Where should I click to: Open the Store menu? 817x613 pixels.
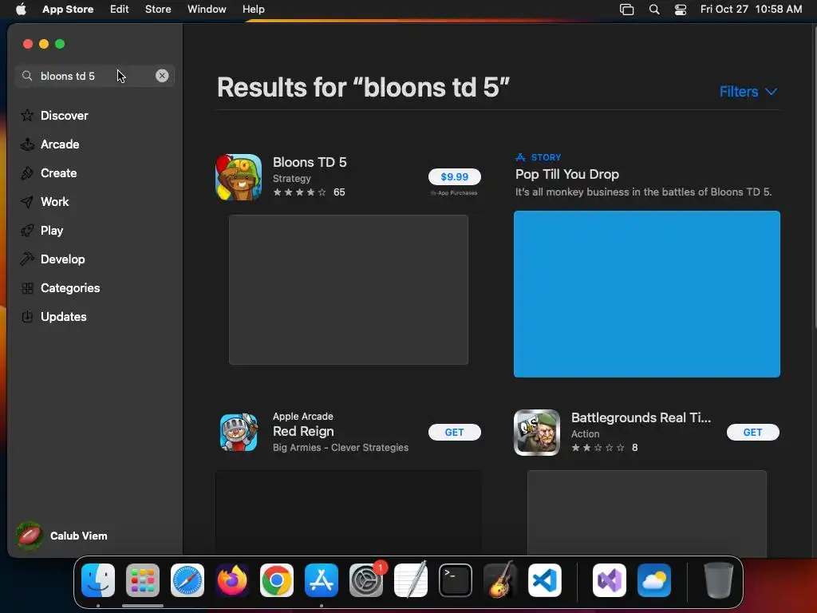point(158,9)
